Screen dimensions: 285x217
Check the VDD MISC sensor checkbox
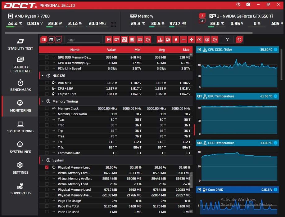point(47,83)
